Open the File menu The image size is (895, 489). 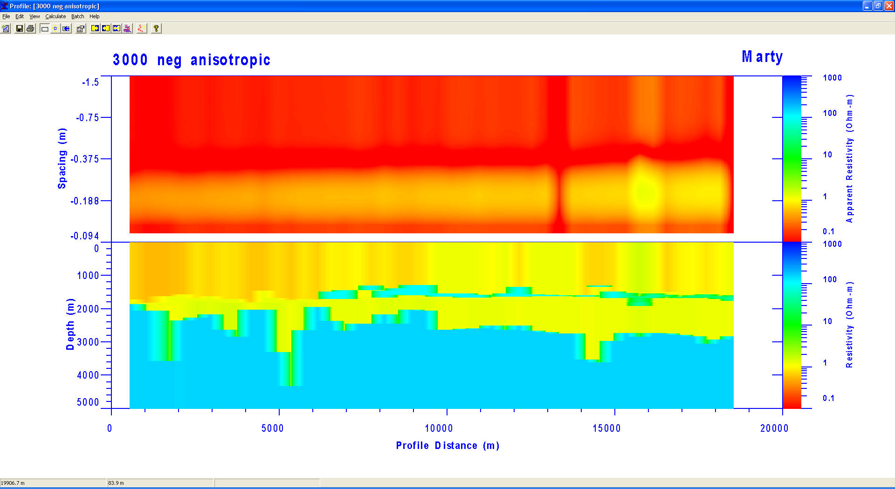click(6, 16)
